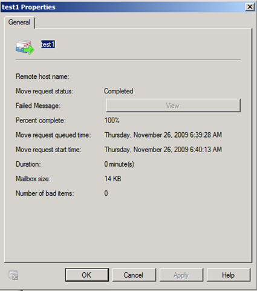Click the queued time ending 6:39:28 AM
This screenshot has width=257, height=291.
click(x=163, y=135)
